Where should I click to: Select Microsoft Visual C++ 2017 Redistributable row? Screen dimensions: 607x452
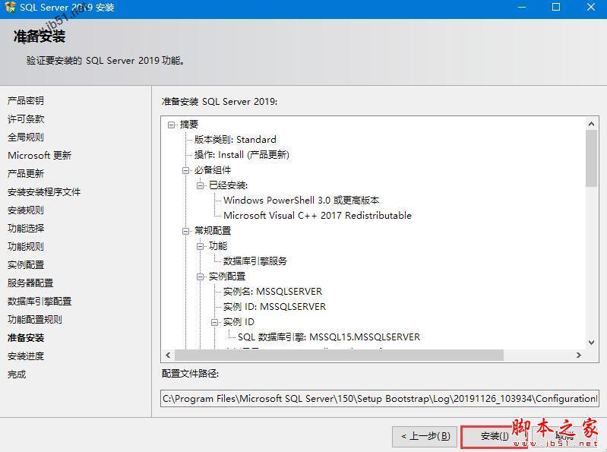318,216
